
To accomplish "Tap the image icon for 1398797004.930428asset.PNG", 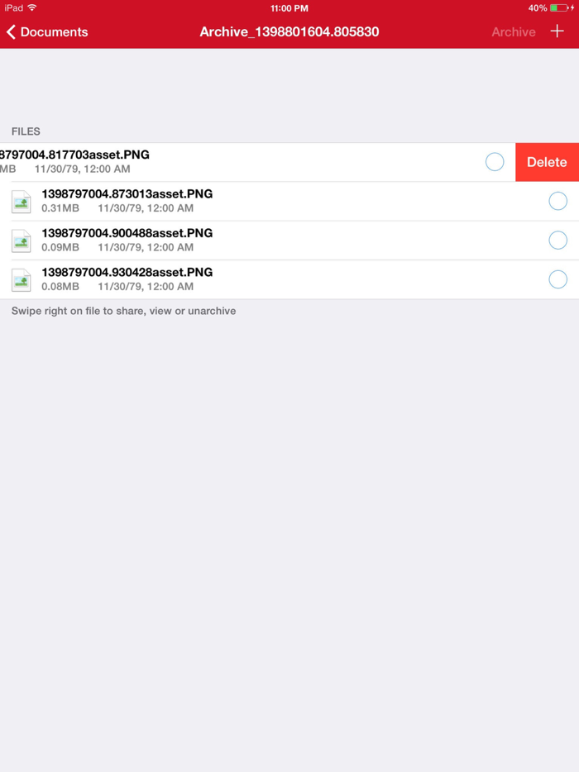I will pyautogui.click(x=21, y=279).
